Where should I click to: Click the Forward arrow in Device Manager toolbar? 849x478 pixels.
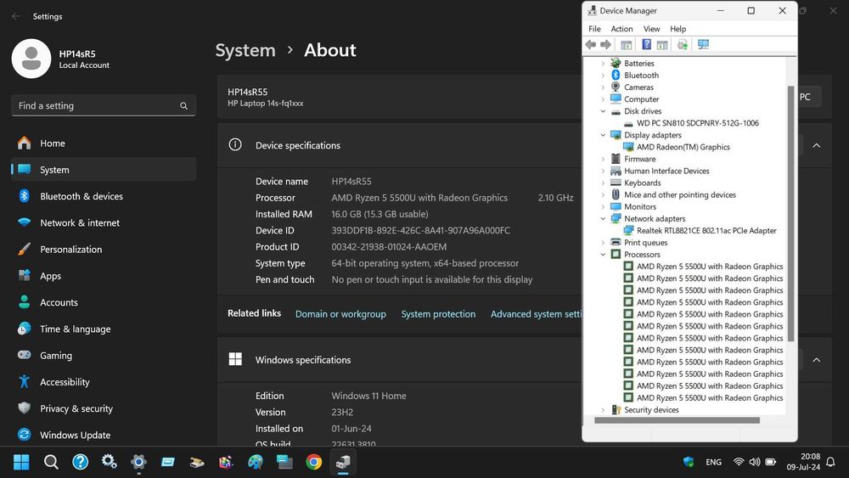[606, 44]
